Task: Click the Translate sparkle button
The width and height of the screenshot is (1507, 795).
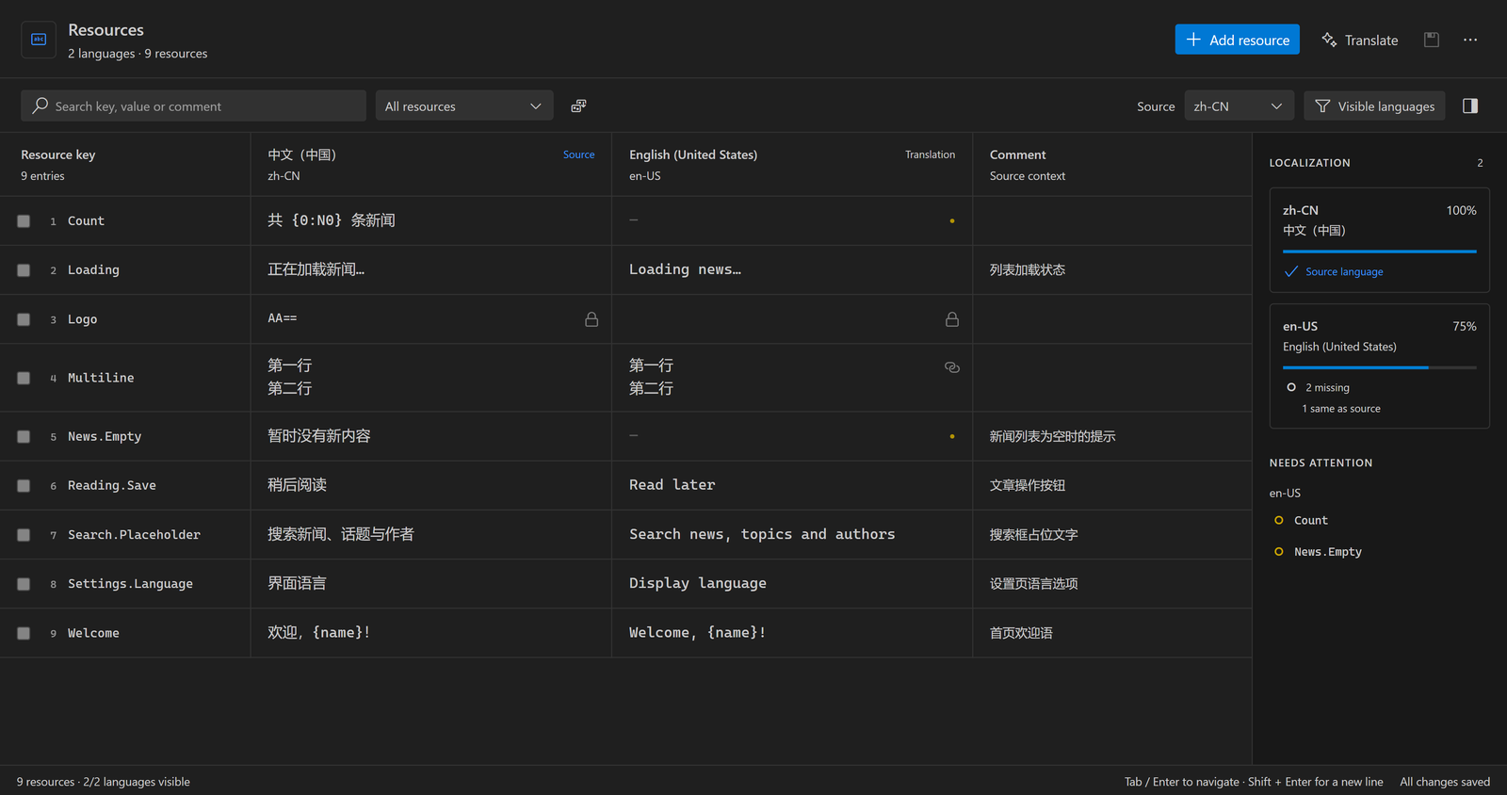Action: [x=1359, y=40]
